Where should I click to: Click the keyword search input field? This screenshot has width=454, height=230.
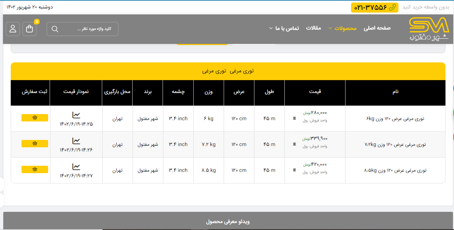coord(89,29)
